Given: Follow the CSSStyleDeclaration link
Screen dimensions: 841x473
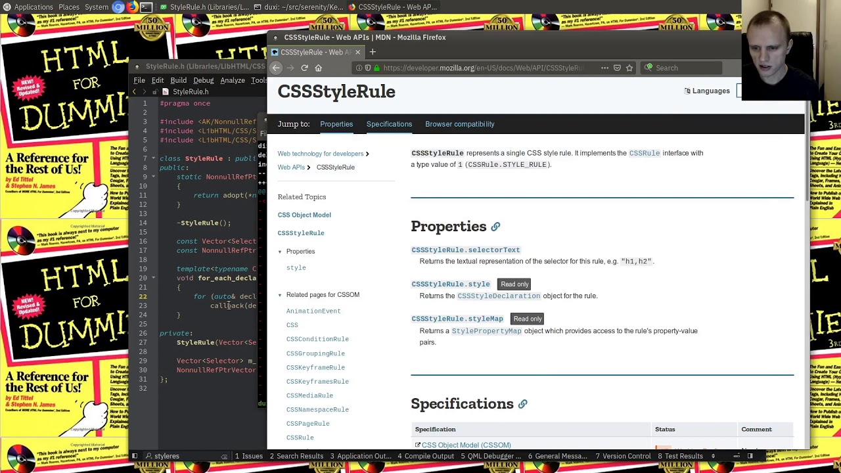Looking at the screenshot, I should tap(499, 296).
